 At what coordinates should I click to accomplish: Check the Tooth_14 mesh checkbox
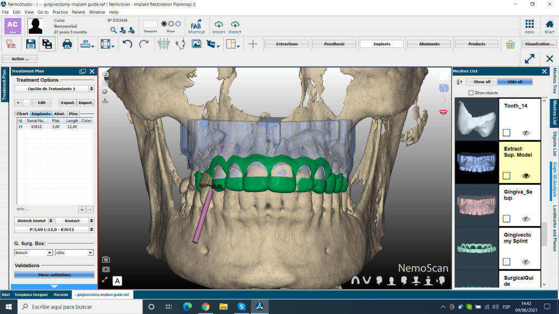click(506, 133)
